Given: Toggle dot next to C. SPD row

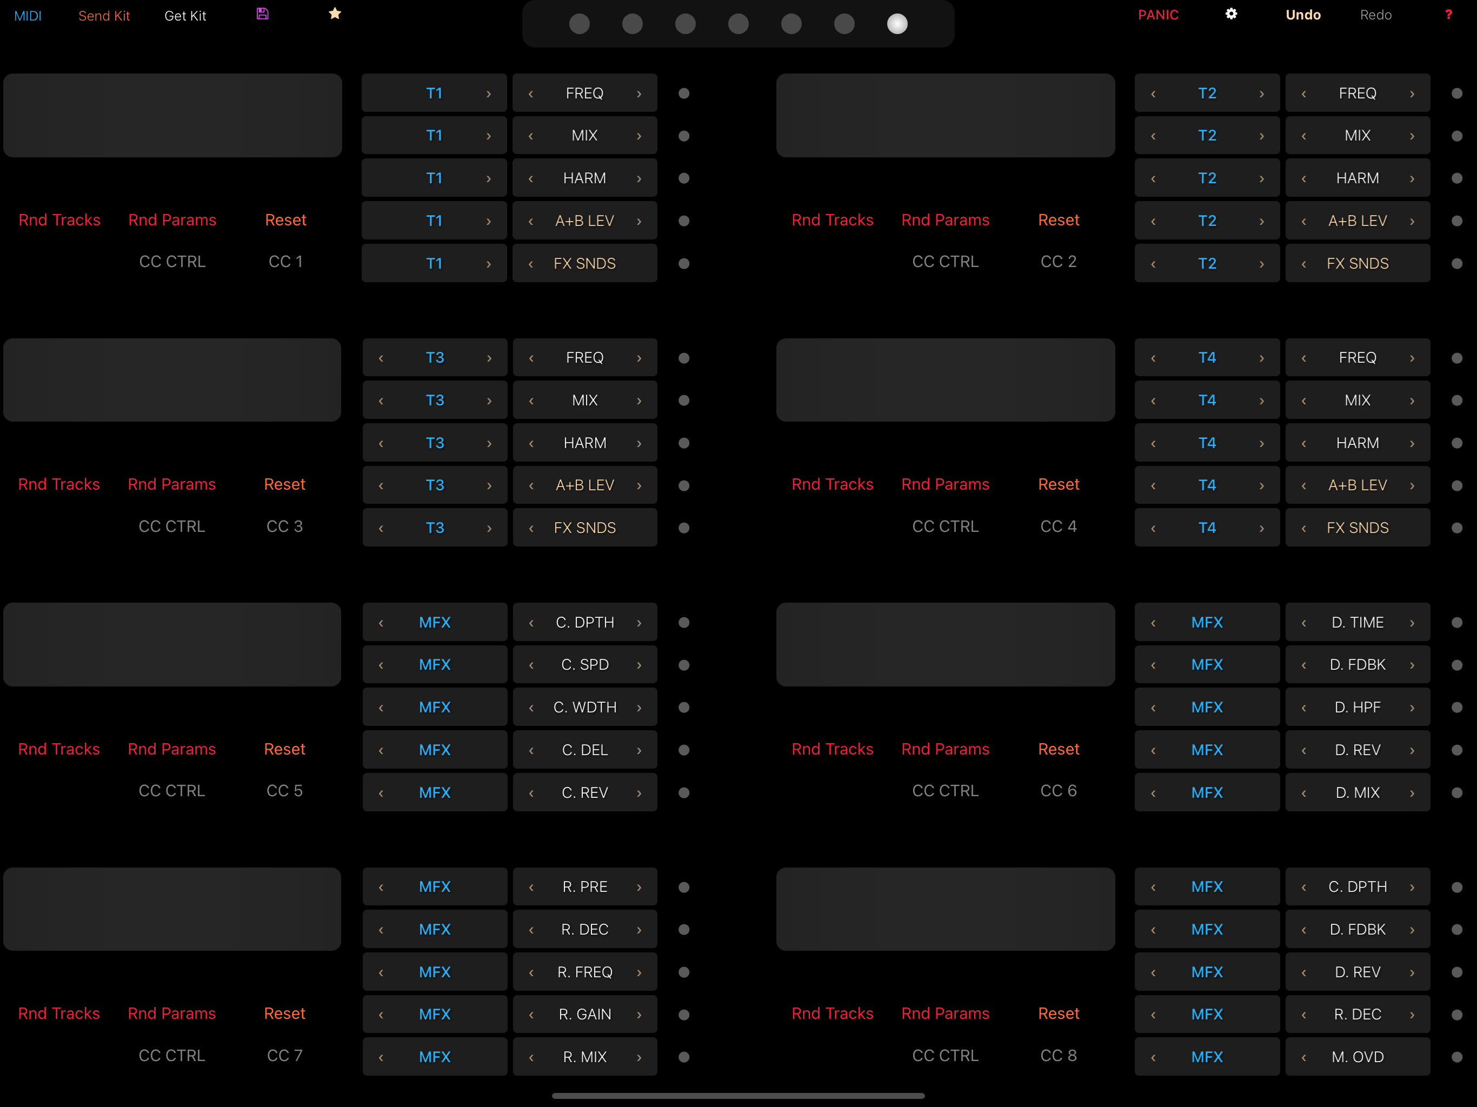Looking at the screenshot, I should (684, 665).
